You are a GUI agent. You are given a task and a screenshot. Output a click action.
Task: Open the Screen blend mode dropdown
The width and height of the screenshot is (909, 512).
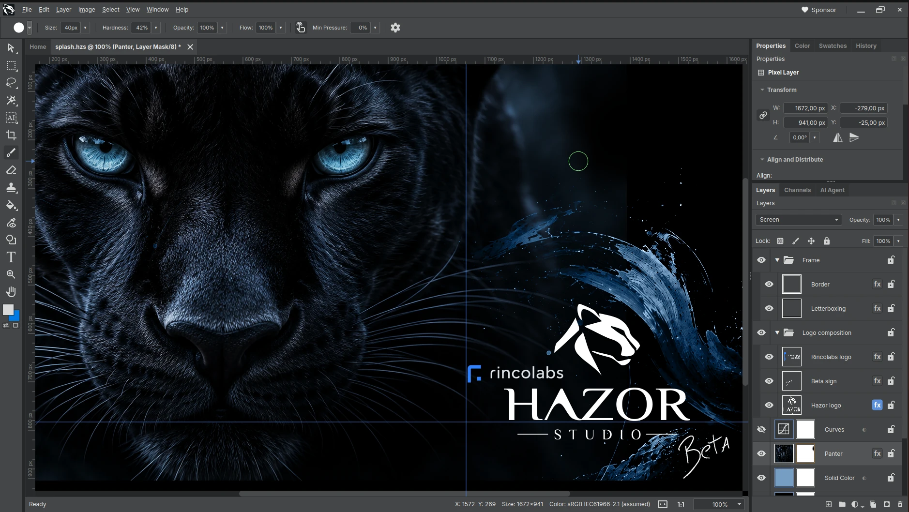[799, 220]
